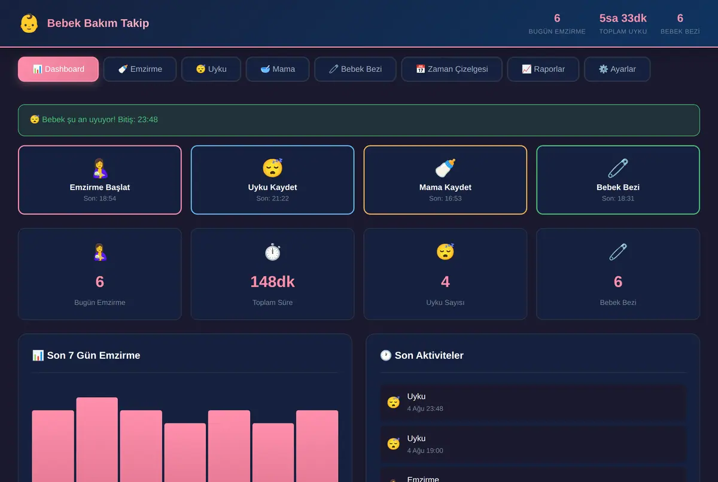Viewport: 718px width, 482px height.
Task: Click the Mama Kaydet button
Action: pyautogui.click(x=445, y=179)
